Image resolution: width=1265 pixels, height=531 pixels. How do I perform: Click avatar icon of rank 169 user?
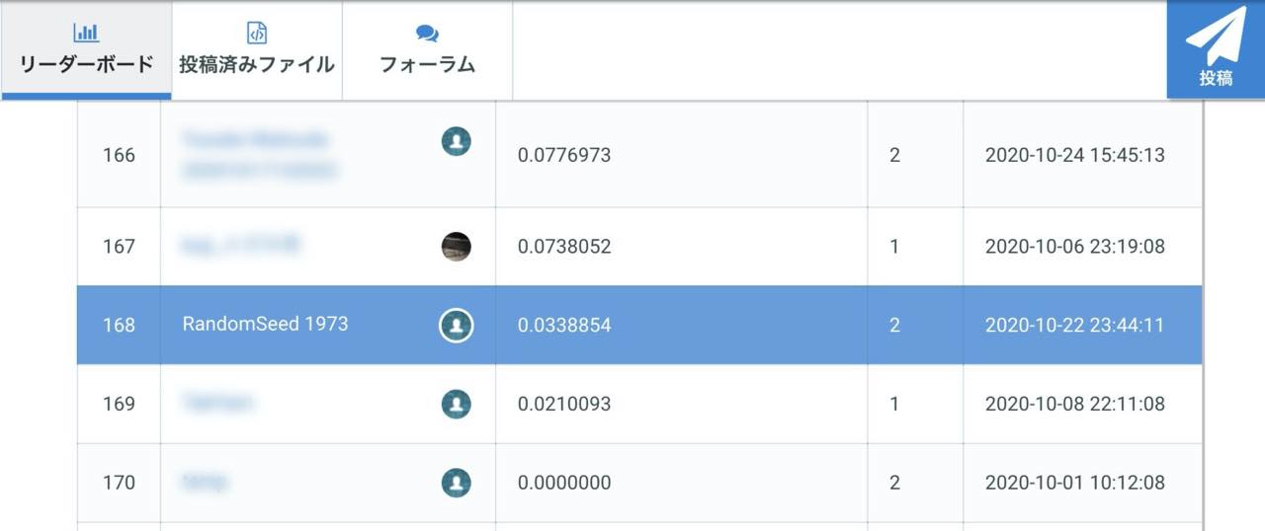pos(456,404)
